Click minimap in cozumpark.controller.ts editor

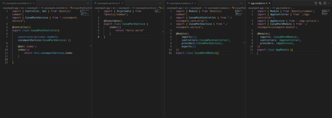click(85, 13)
